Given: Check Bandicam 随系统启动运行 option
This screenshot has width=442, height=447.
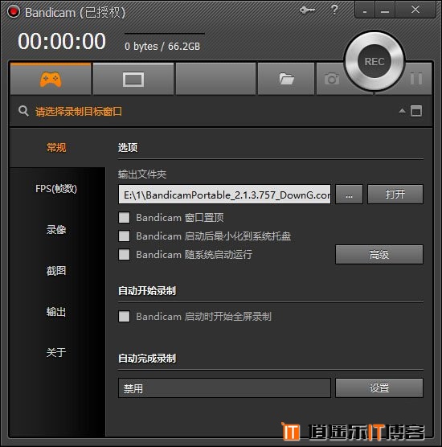Looking at the screenshot, I should [x=124, y=255].
